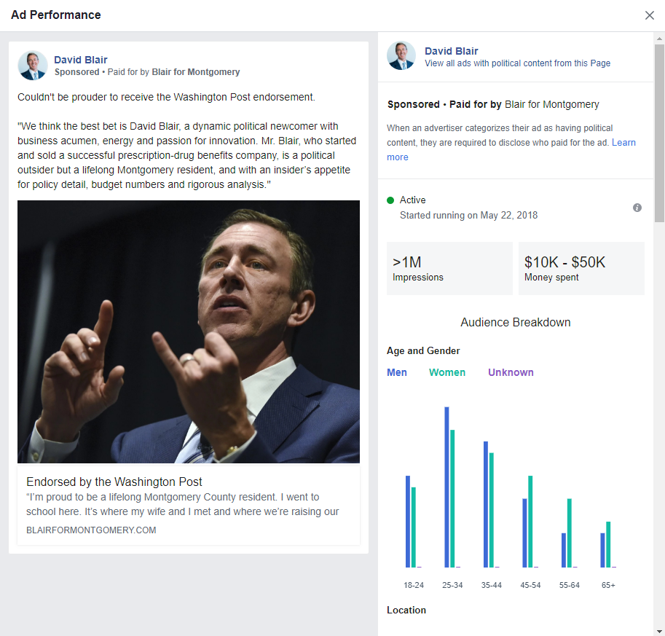This screenshot has height=636, width=665.
Task: Open BLAIRFORMONTGOMERY.COM link card
Action: (x=189, y=506)
